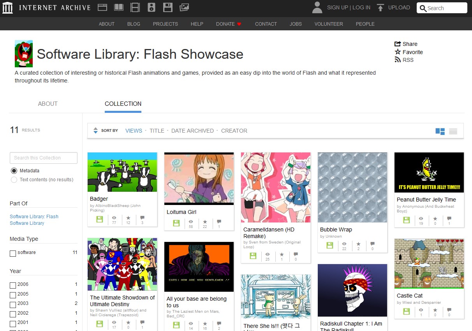This screenshot has height=331, width=472.
Task: Open the Web (Wayback) media icon
Action: pos(102,7)
